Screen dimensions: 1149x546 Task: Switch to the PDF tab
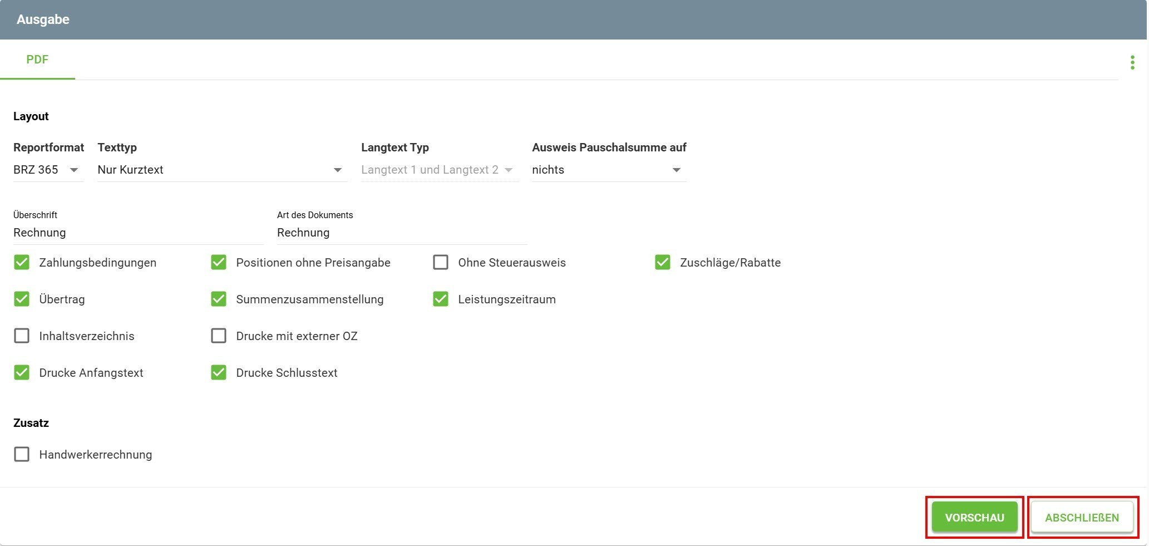click(37, 60)
